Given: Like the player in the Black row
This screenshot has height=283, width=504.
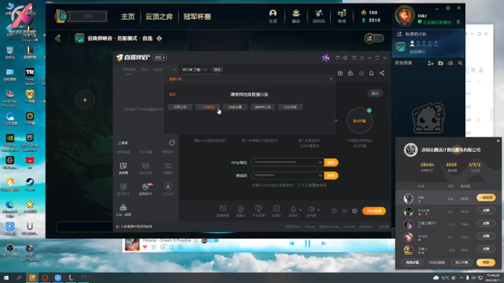Looking at the screenshot, I should (486, 211).
